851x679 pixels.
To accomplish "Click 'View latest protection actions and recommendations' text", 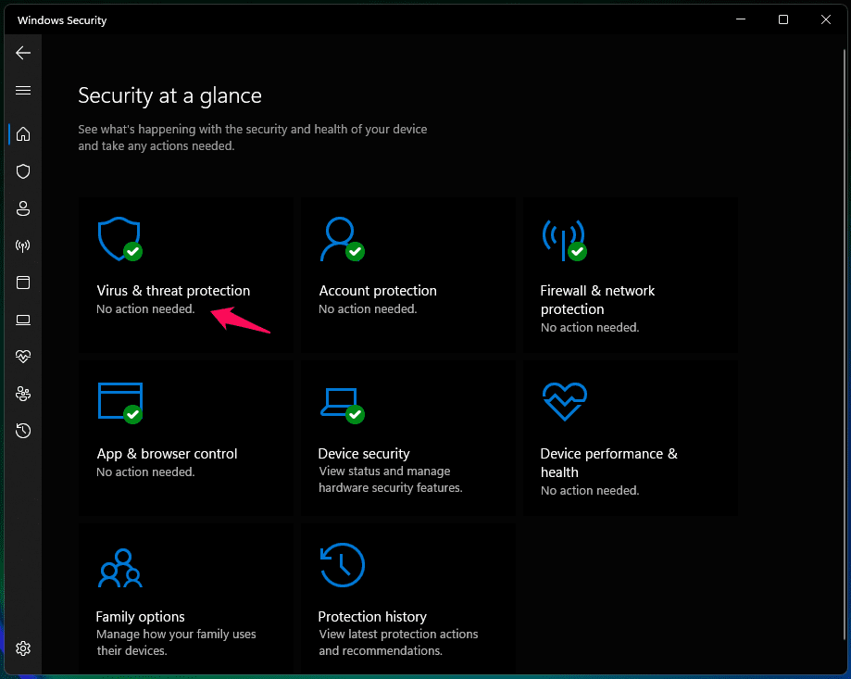I will click(x=398, y=643).
